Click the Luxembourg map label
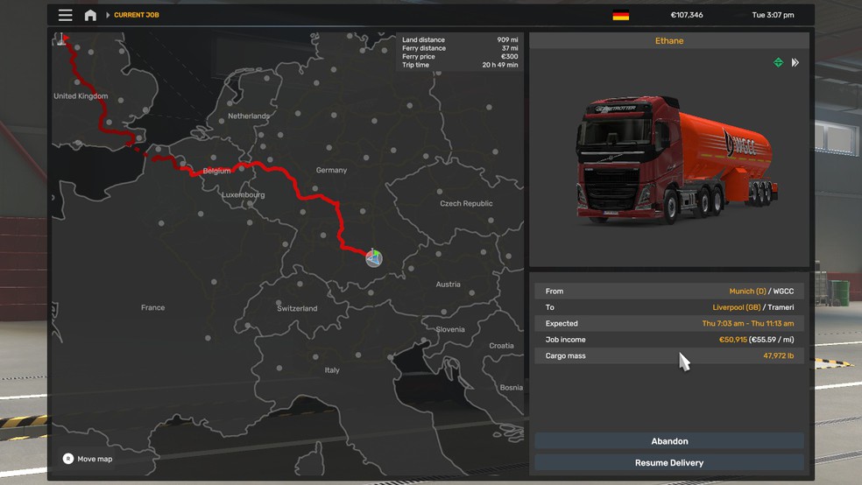 tap(243, 194)
